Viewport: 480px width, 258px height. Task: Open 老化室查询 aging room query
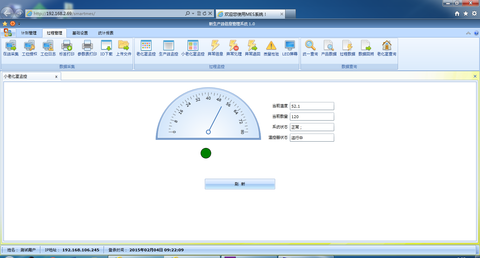coord(387,48)
